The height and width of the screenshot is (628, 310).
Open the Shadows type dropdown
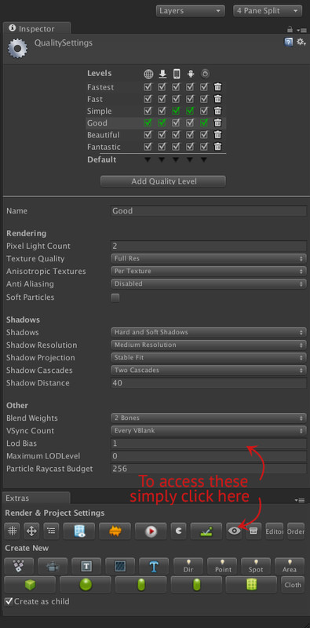(x=209, y=332)
